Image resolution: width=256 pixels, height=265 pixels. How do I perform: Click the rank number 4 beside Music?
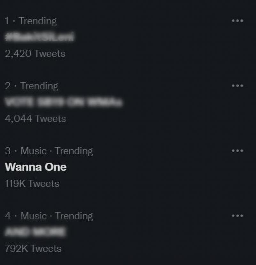[8, 216]
